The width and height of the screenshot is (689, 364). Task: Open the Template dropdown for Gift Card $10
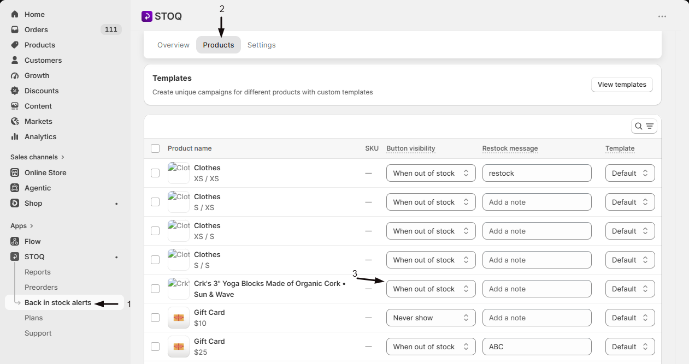(630, 318)
